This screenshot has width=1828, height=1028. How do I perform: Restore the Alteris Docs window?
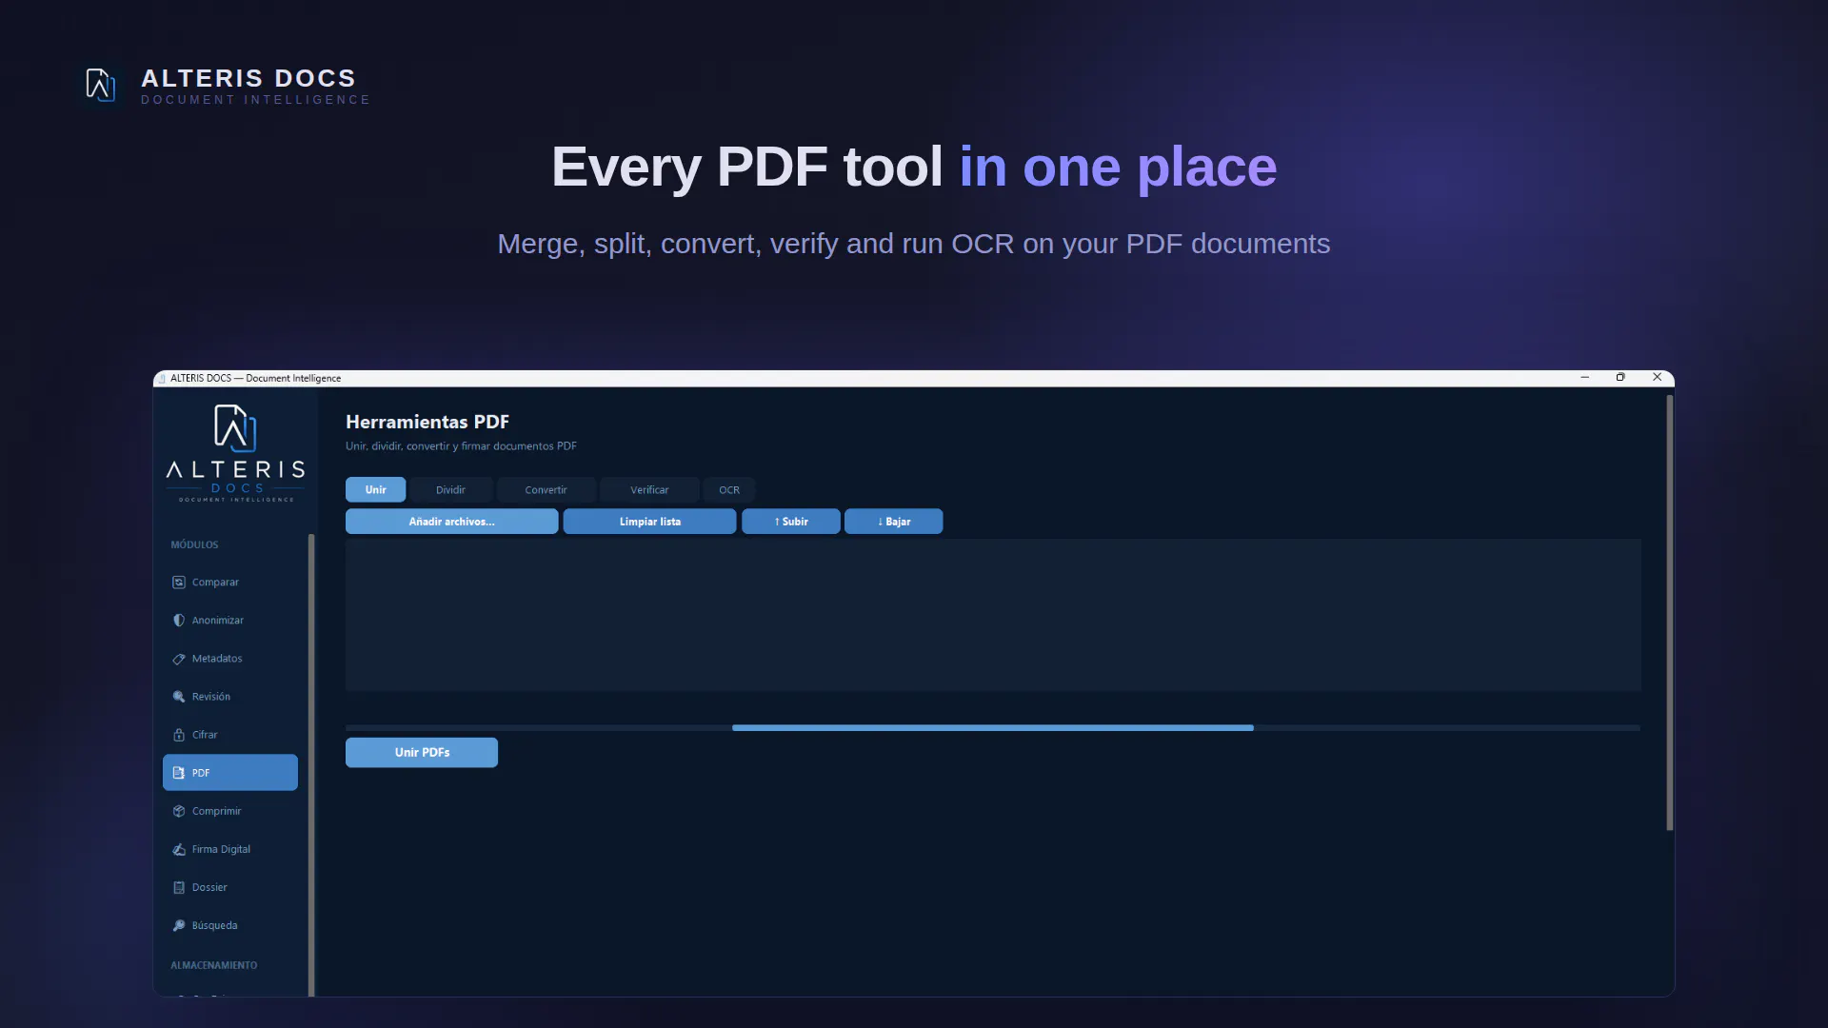(x=1620, y=377)
